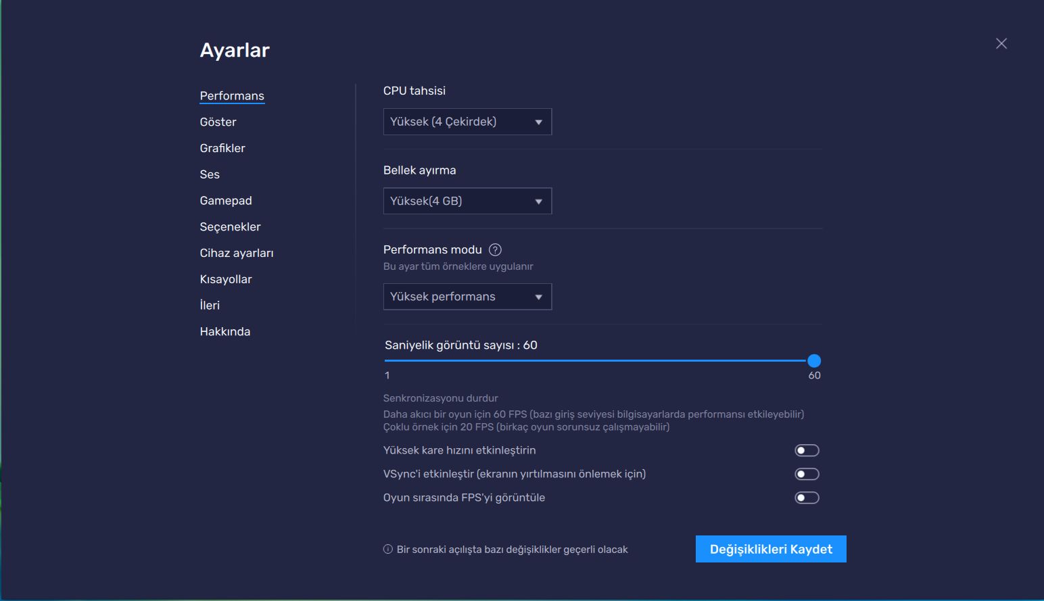Click the Bu ayar tüm örneklere uygulanır note
The width and height of the screenshot is (1044, 601).
(458, 266)
